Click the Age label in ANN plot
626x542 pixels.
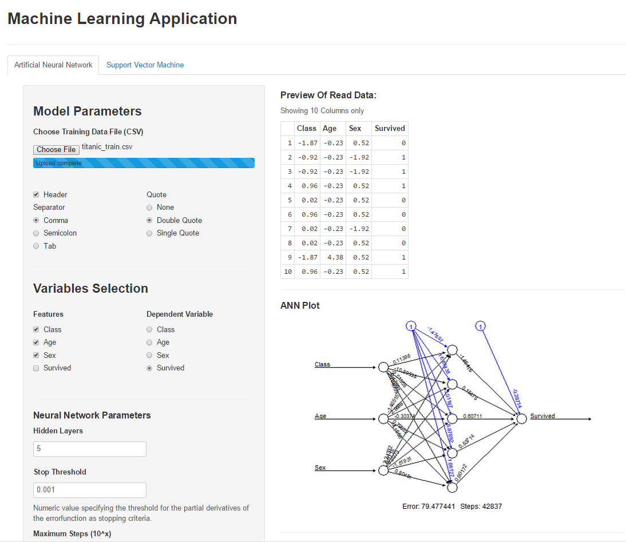coord(320,416)
